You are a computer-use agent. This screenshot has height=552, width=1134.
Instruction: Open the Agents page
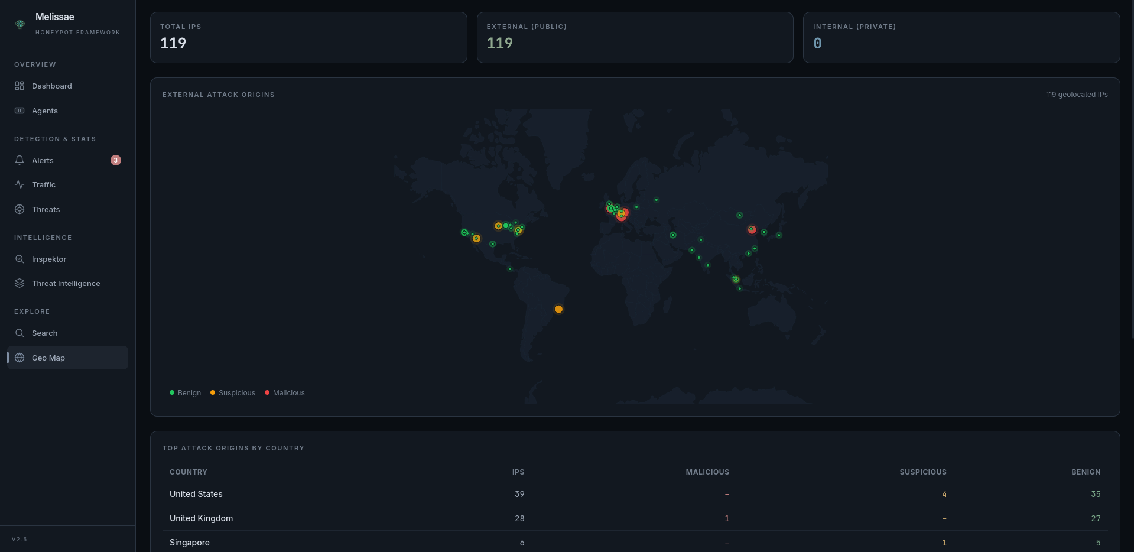(67, 111)
